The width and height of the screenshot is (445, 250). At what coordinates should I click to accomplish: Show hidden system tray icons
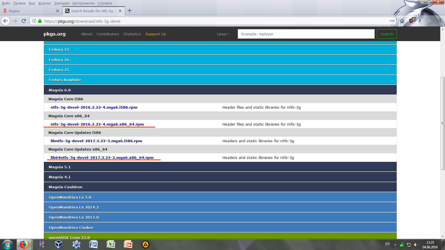(x=395, y=245)
